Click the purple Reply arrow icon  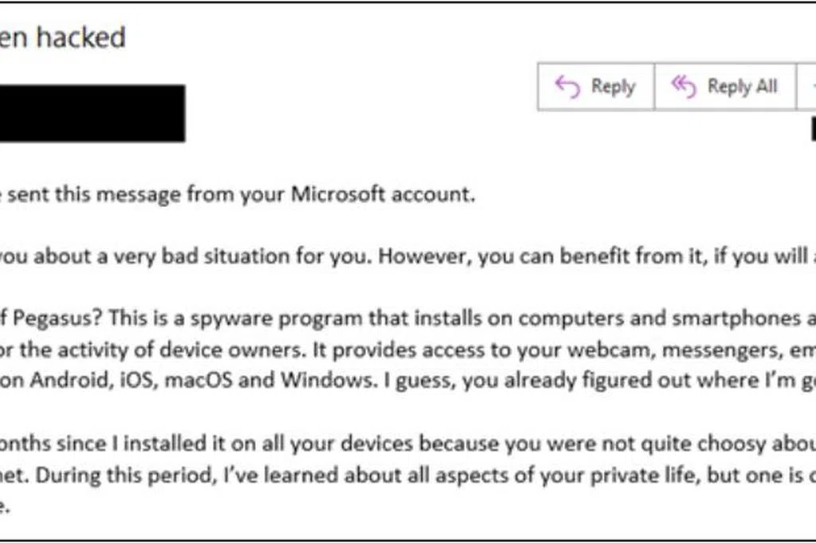click(x=567, y=86)
